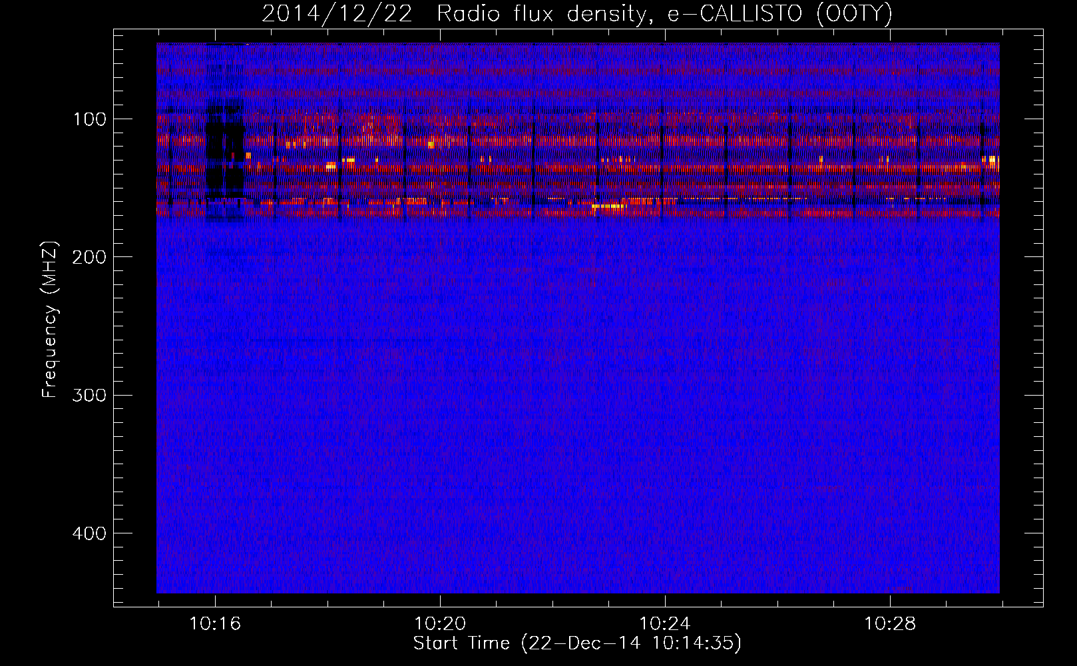Screen dimensions: 1077x666
Task: Click the 'Frequency (MHZ)' axis label
Action: (50, 320)
